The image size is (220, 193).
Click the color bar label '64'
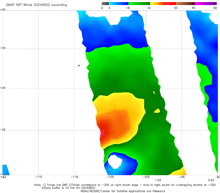pyautogui.click(x=194, y=8)
